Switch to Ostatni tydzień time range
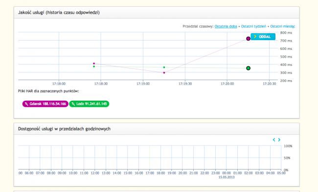 point(253,26)
